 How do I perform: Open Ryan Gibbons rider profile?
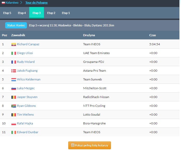[26, 106]
